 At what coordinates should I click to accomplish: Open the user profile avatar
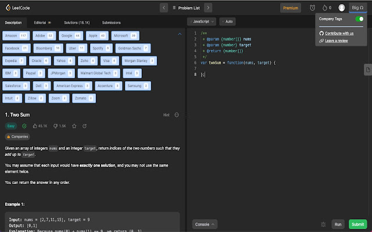tap(341, 8)
